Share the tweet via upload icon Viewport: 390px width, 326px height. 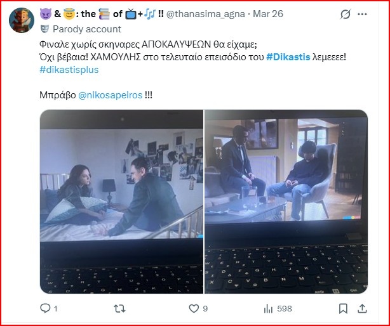362,309
